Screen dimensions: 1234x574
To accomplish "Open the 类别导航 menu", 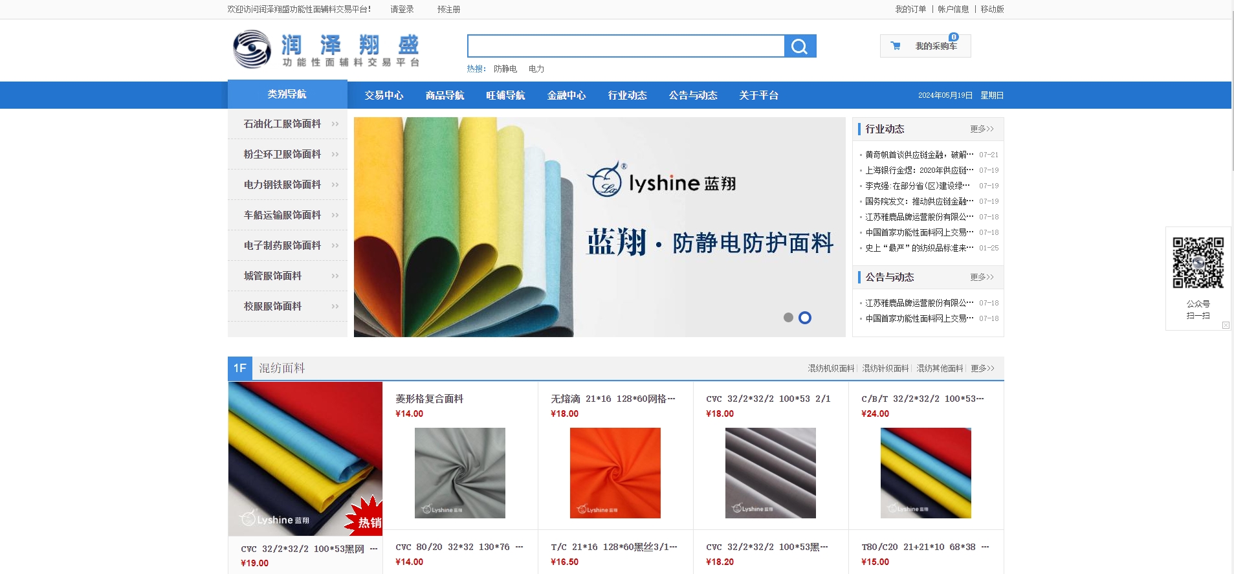I will click(287, 94).
